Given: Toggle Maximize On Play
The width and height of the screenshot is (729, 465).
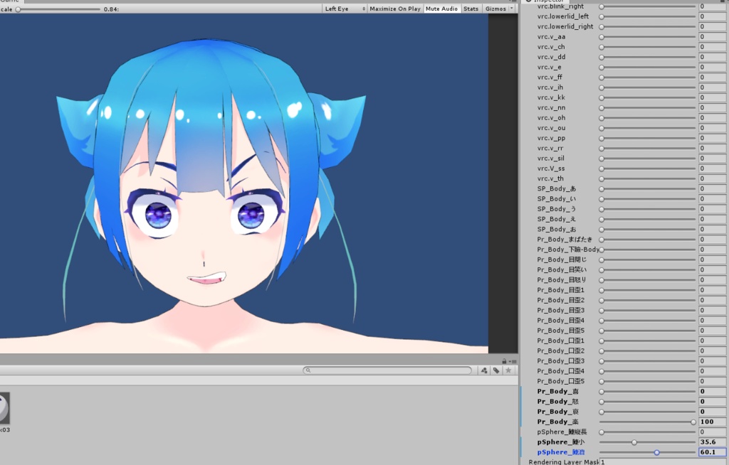Looking at the screenshot, I should 395,9.
